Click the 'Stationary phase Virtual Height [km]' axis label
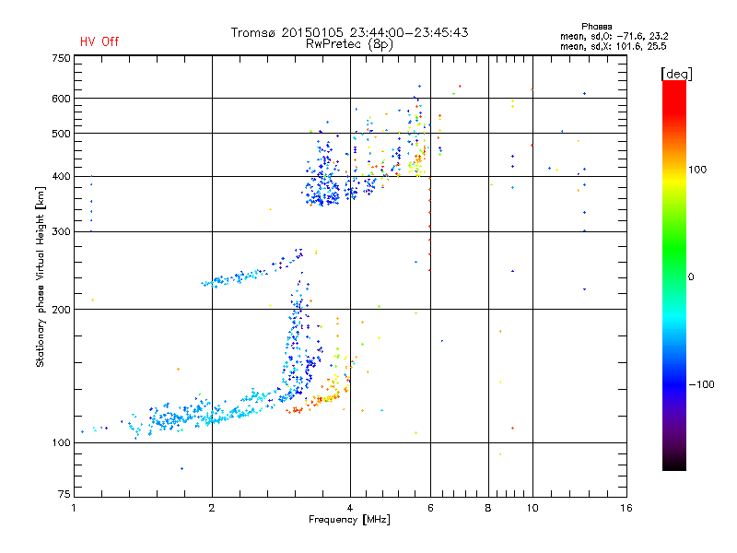The height and width of the screenshot is (553, 737). point(41,277)
